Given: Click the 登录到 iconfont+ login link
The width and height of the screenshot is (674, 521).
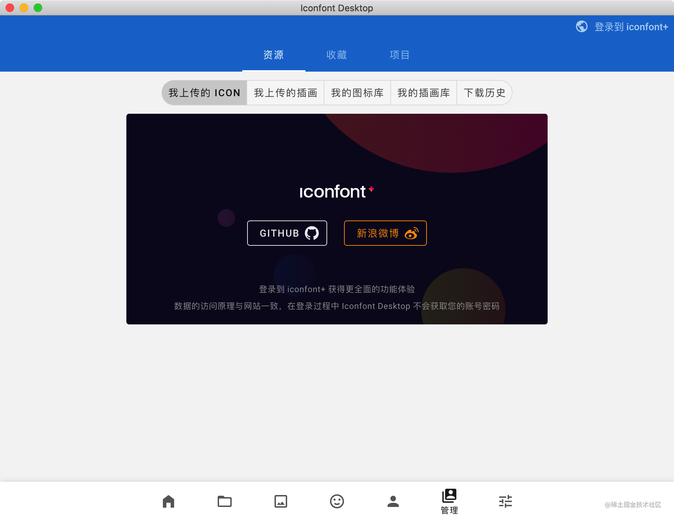Looking at the screenshot, I should tap(631, 27).
